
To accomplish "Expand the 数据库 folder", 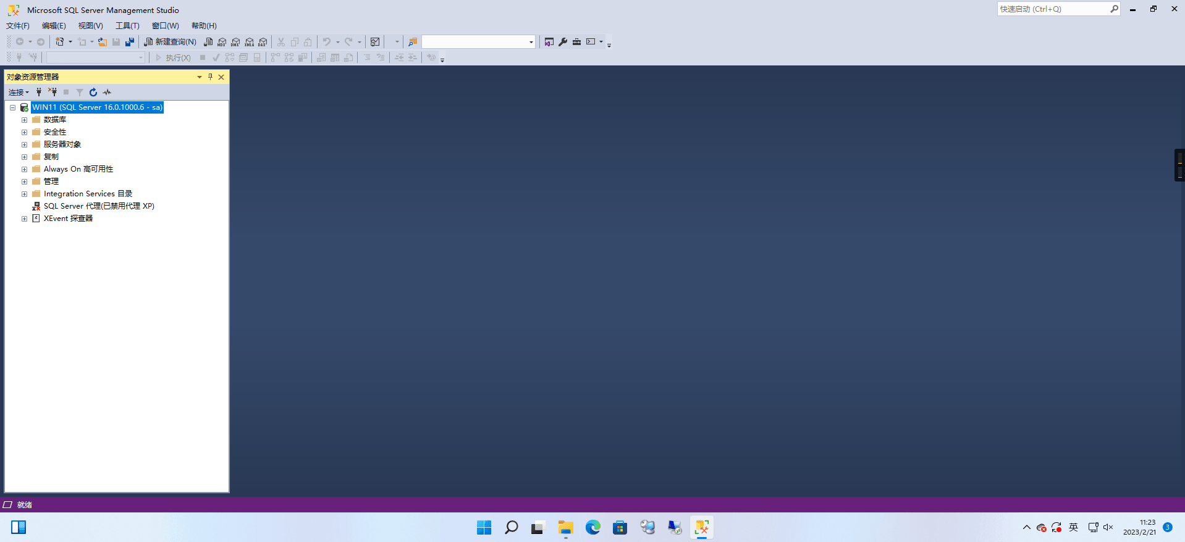I will point(25,120).
